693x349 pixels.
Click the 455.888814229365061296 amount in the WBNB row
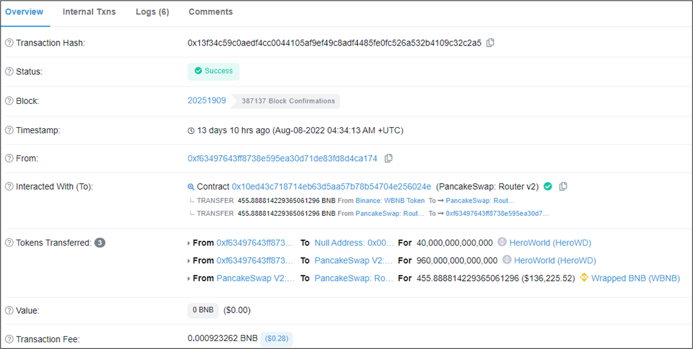[468, 278]
